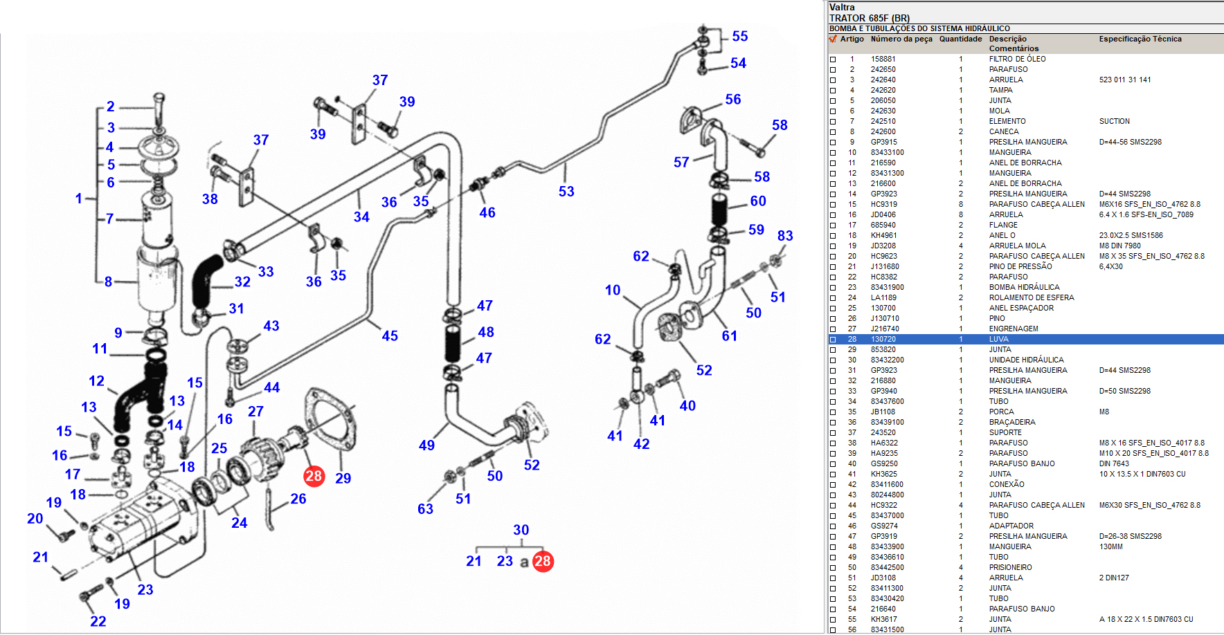The image size is (1224, 635).
Task: Click the select-all checkmark icon in table header
Action: click(x=833, y=39)
